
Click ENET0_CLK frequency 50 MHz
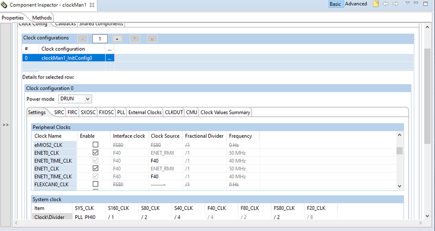click(x=237, y=153)
